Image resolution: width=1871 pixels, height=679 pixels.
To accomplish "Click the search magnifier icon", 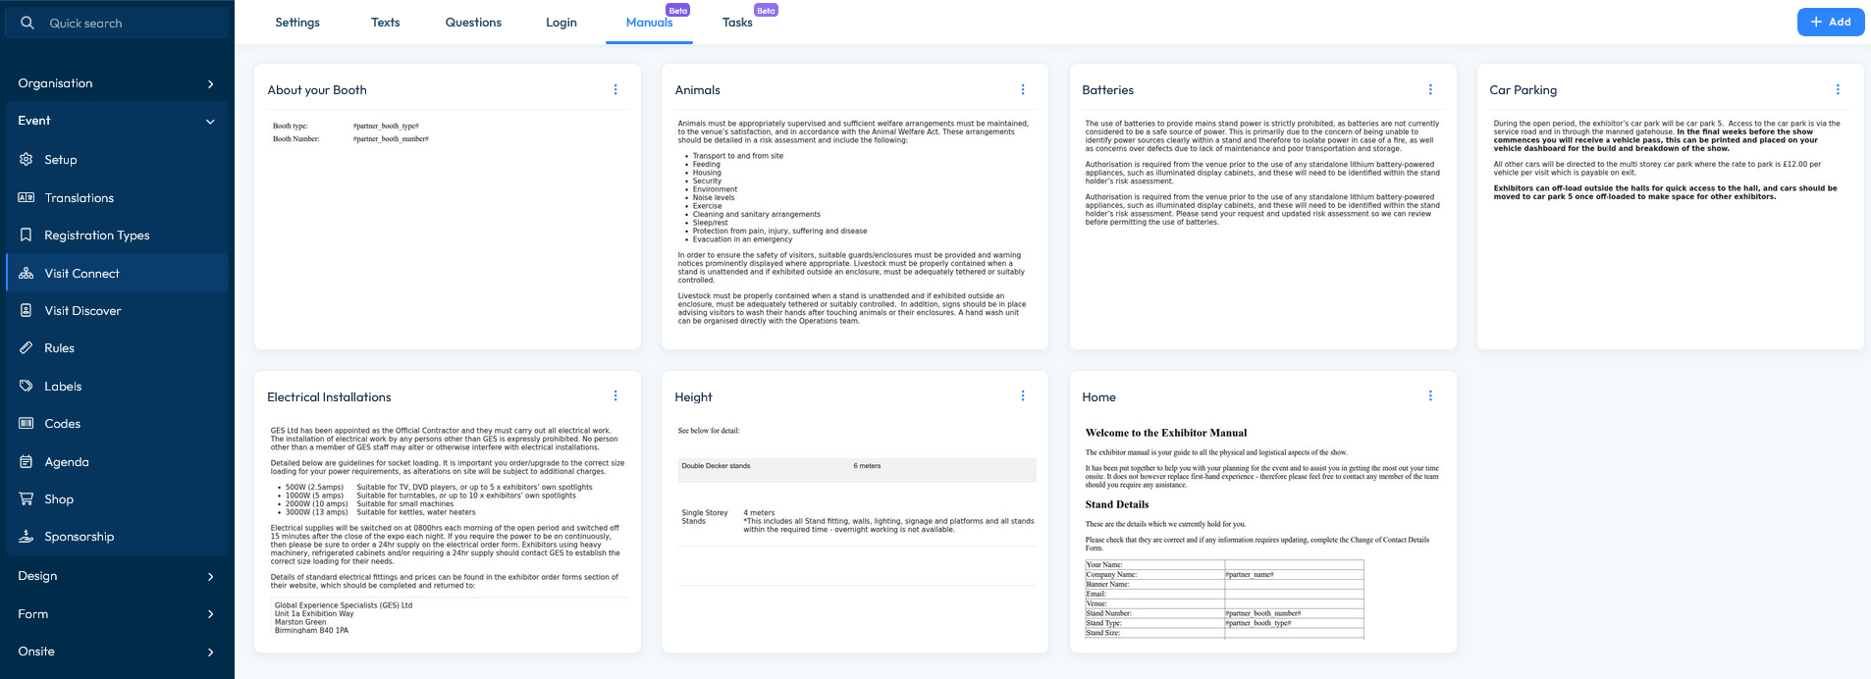I will 27,23.
